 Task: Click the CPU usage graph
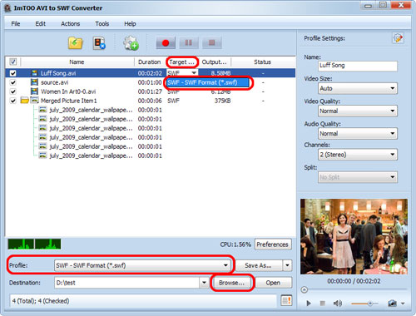[34, 244]
